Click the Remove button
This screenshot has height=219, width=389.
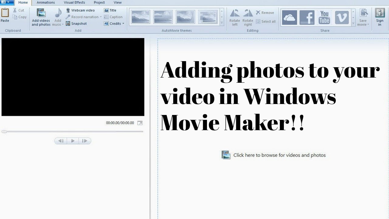pos(265,12)
